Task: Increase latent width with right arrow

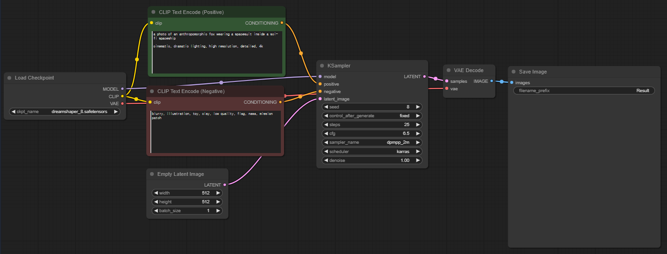Action: pos(218,193)
